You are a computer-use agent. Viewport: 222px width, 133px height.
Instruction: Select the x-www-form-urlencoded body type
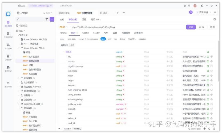tap(88, 39)
